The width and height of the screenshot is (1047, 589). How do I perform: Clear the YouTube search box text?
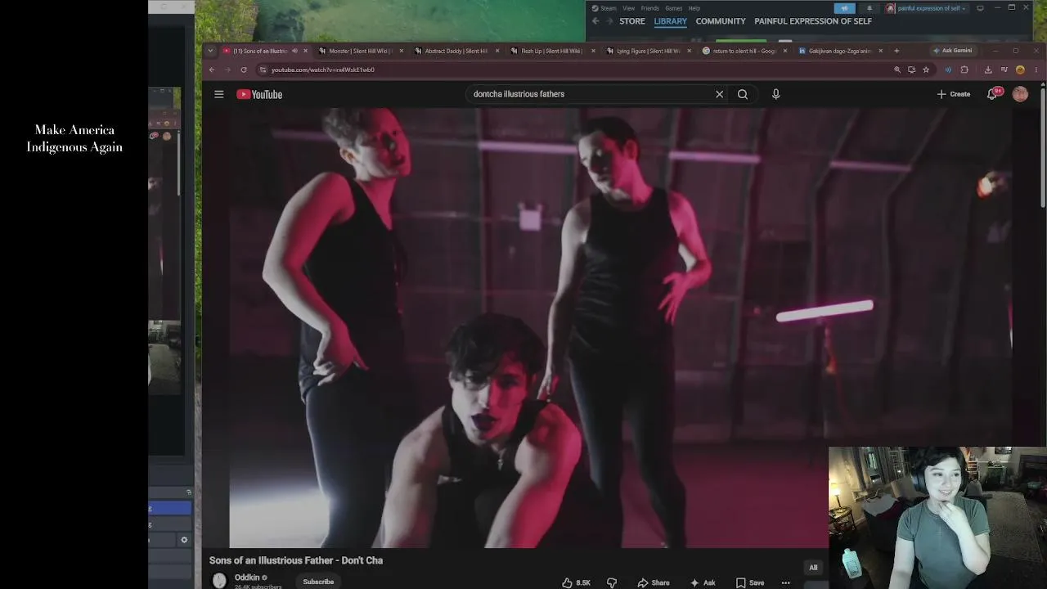(720, 94)
